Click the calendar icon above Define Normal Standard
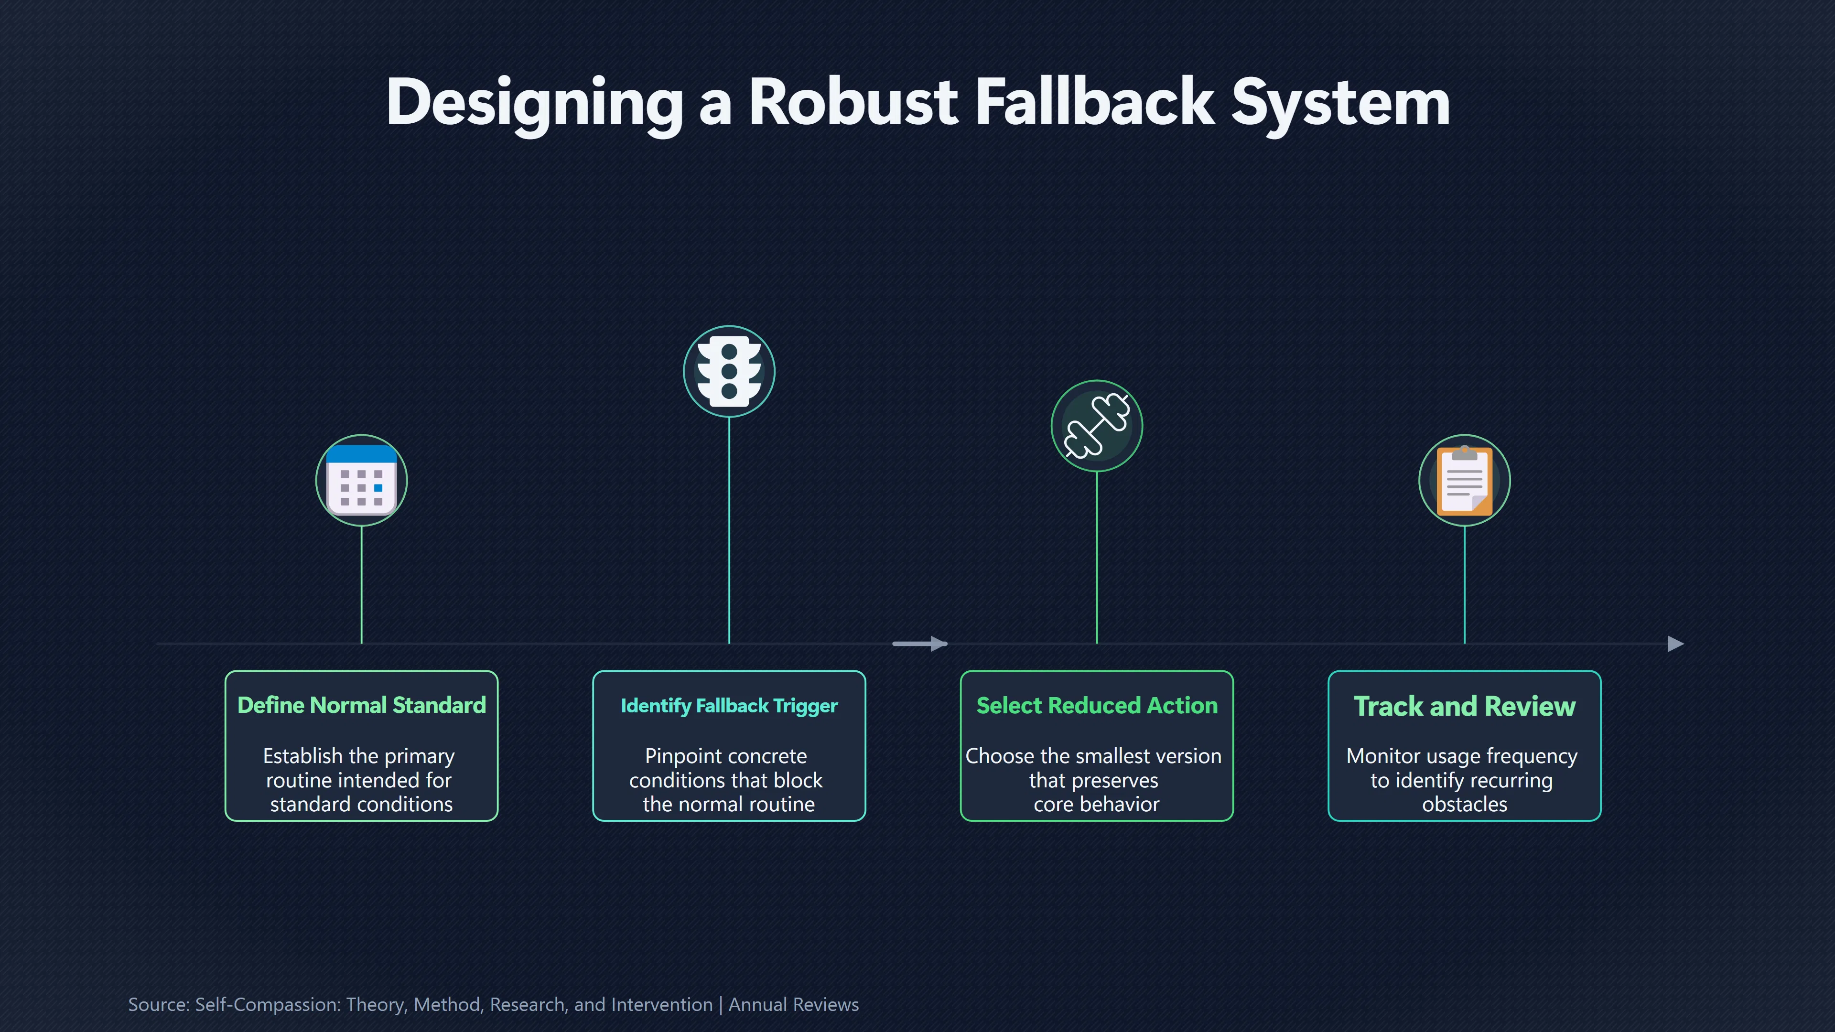The image size is (1835, 1032). pyautogui.click(x=361, y=480)
